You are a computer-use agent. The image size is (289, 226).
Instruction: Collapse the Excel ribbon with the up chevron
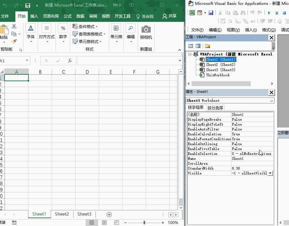point(179,50)
